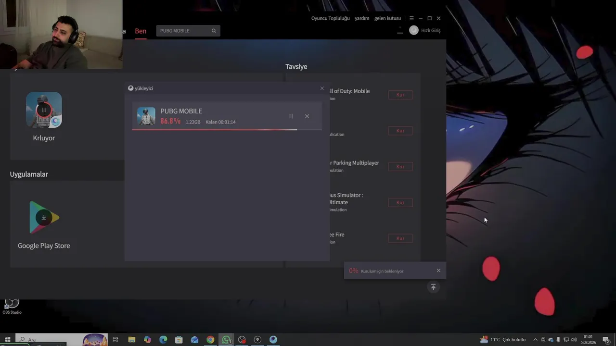Click the 86.8% progress percentage text
This screenshot has height=346, width=616.
[x=170, y=121]
